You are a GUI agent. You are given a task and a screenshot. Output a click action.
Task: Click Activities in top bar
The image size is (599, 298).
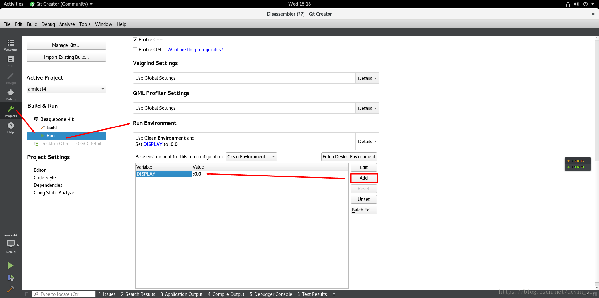point(13,4)
